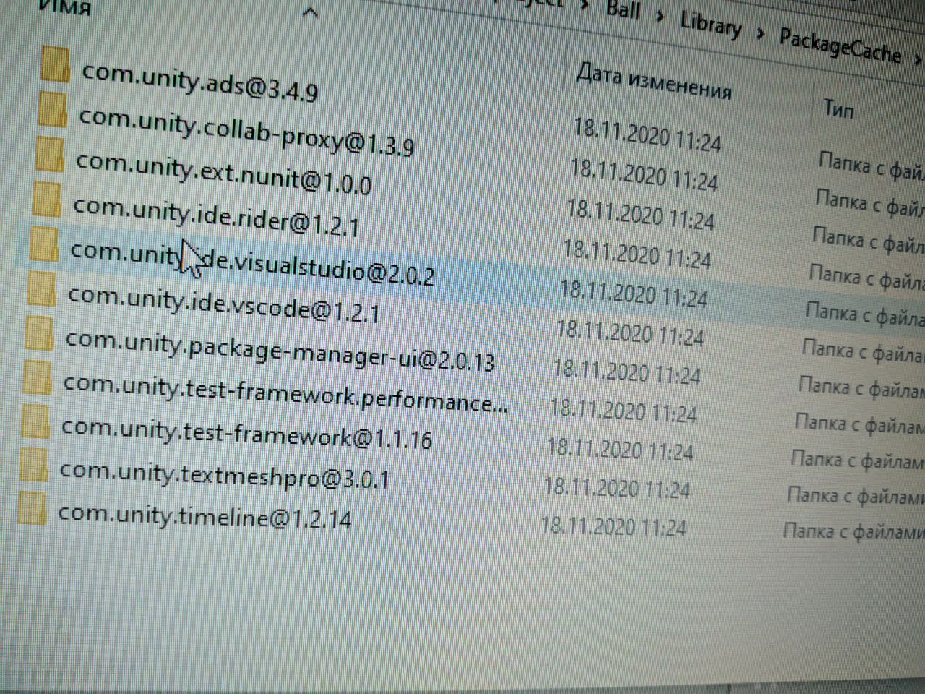Expand the chevron between Ball and Library
Image resolution: width=925 pixels, height=694 pixels.
[660, 15]
